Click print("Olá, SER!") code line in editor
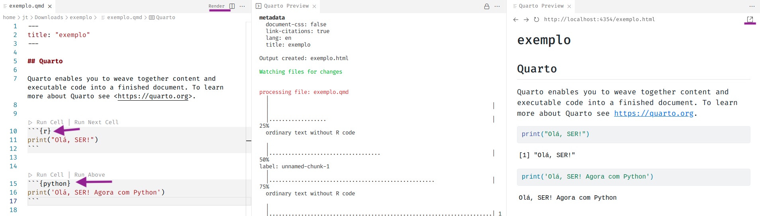 click(63, 140)
